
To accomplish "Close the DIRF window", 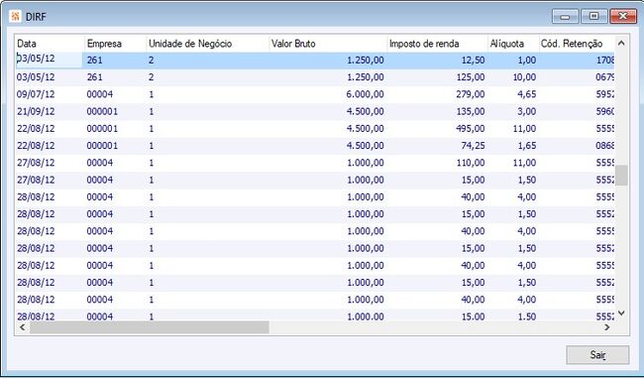I will 623,17.
